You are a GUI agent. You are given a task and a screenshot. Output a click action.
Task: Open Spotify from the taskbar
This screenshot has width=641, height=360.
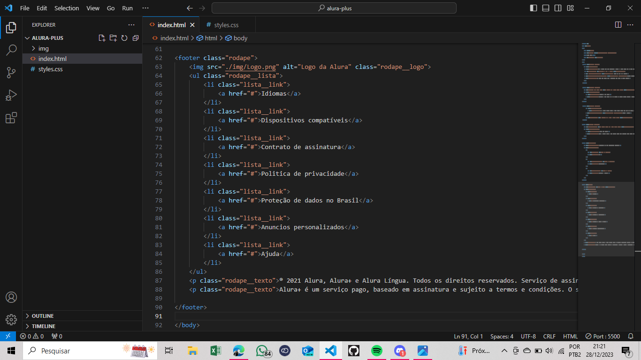376,351
